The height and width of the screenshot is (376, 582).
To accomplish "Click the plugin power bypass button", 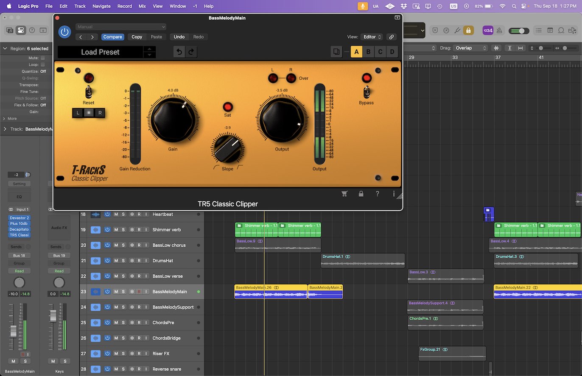I will tap(64, 32).
